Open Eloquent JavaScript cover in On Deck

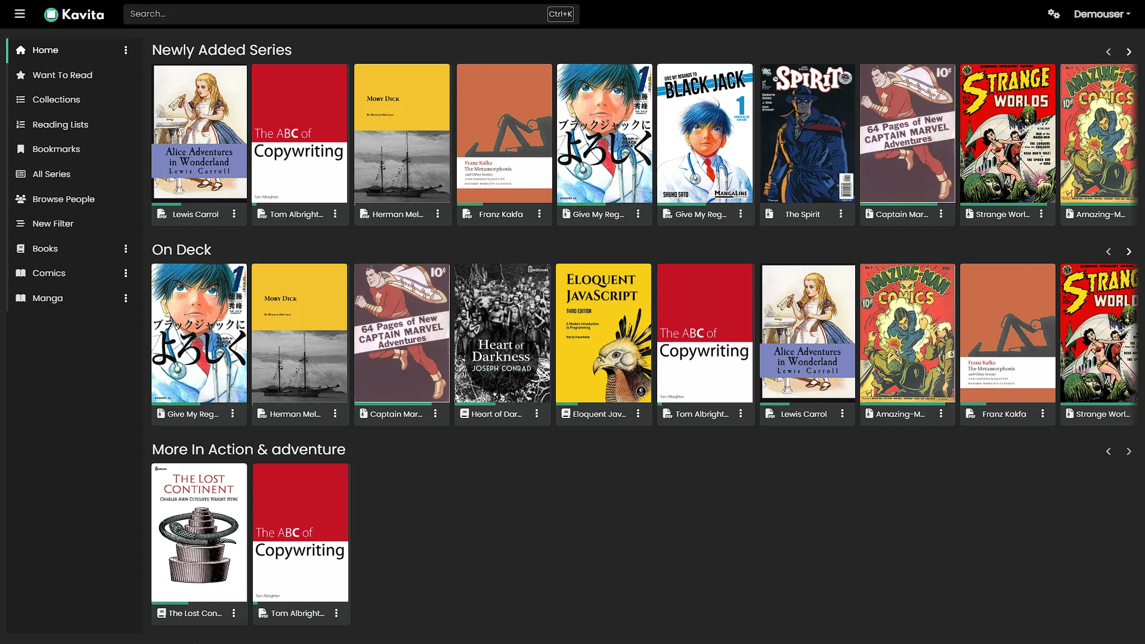604,333
